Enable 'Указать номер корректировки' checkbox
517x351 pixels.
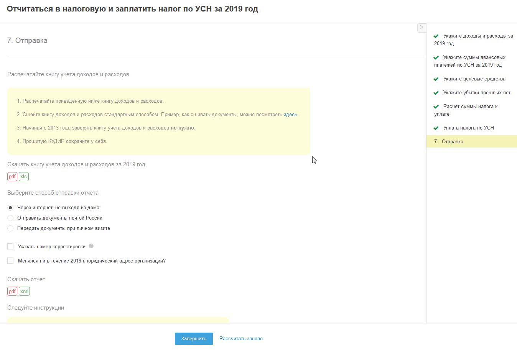[10, 246]
